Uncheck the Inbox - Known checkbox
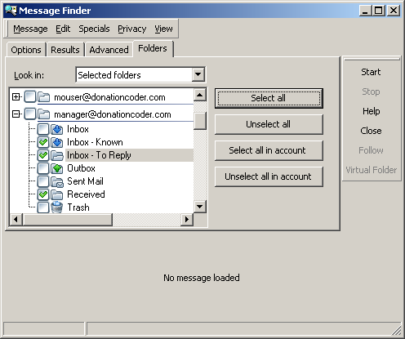Image resolution: width=405 pixels, height=339 pixels. pyautogui.click(x=43, y=142)
